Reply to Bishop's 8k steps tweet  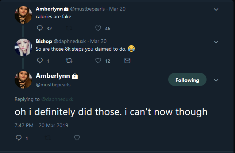point(40,60)
